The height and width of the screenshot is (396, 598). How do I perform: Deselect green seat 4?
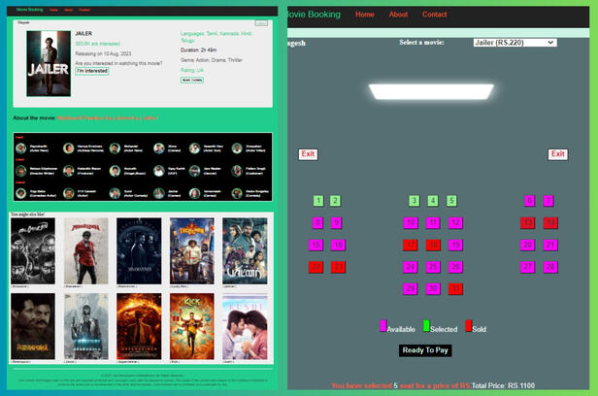point(433,201)
